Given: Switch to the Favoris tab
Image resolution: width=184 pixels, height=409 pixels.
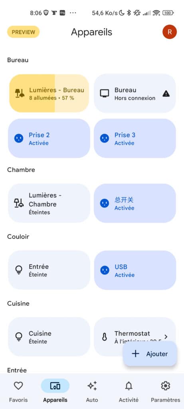Looking at the screenshot, I should click(x=18, y=391).
